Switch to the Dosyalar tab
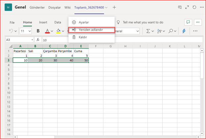Image resolution: width=206 pixels, height=139 pixels. click(54, 8)
